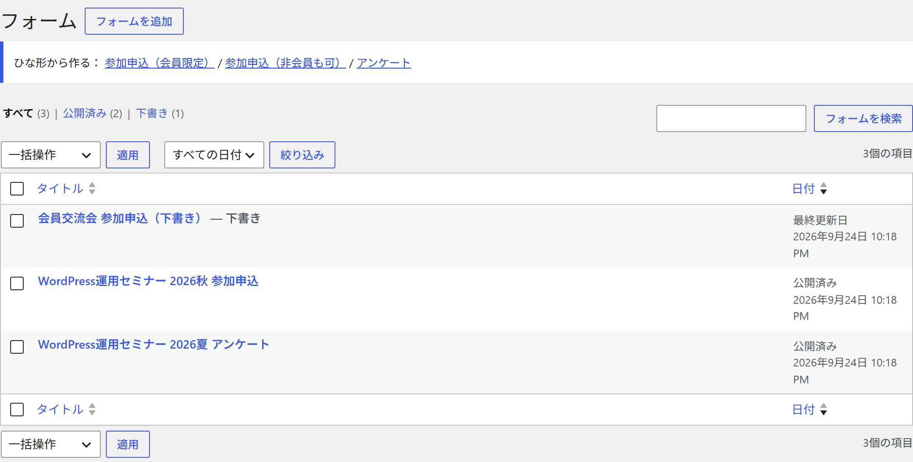This screenshot has width=913, height=462.
Task: Check the box for 会員交流会 参加申込 draft
Action: click(17, 221)
